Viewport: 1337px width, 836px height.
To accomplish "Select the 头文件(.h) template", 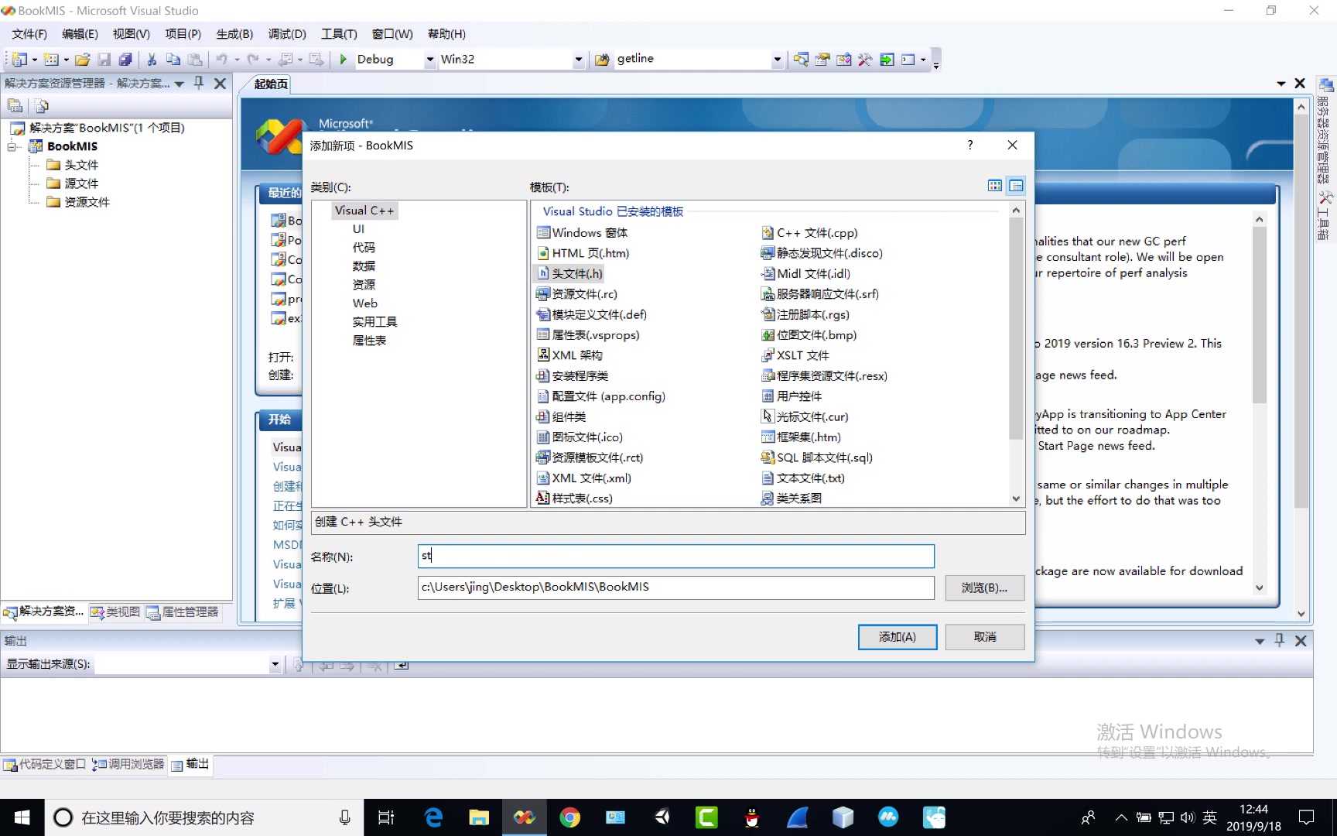I will [569, 273].
